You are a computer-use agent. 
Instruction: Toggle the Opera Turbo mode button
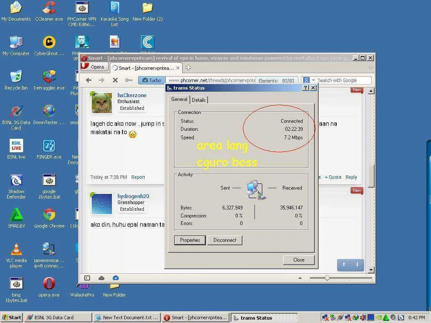[x=152, y=80]
